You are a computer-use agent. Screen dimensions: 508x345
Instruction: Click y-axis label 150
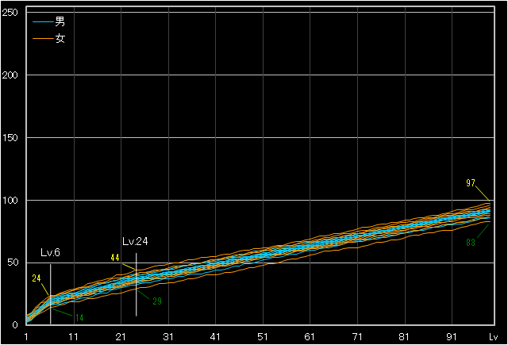(x=10, y=137)
